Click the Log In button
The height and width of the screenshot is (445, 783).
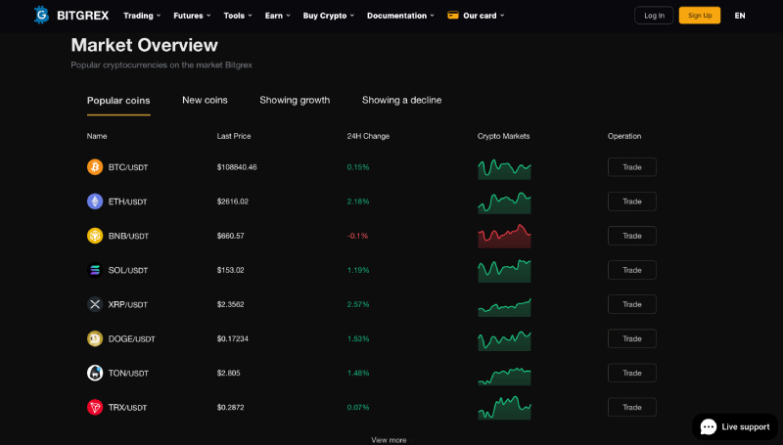654,16
